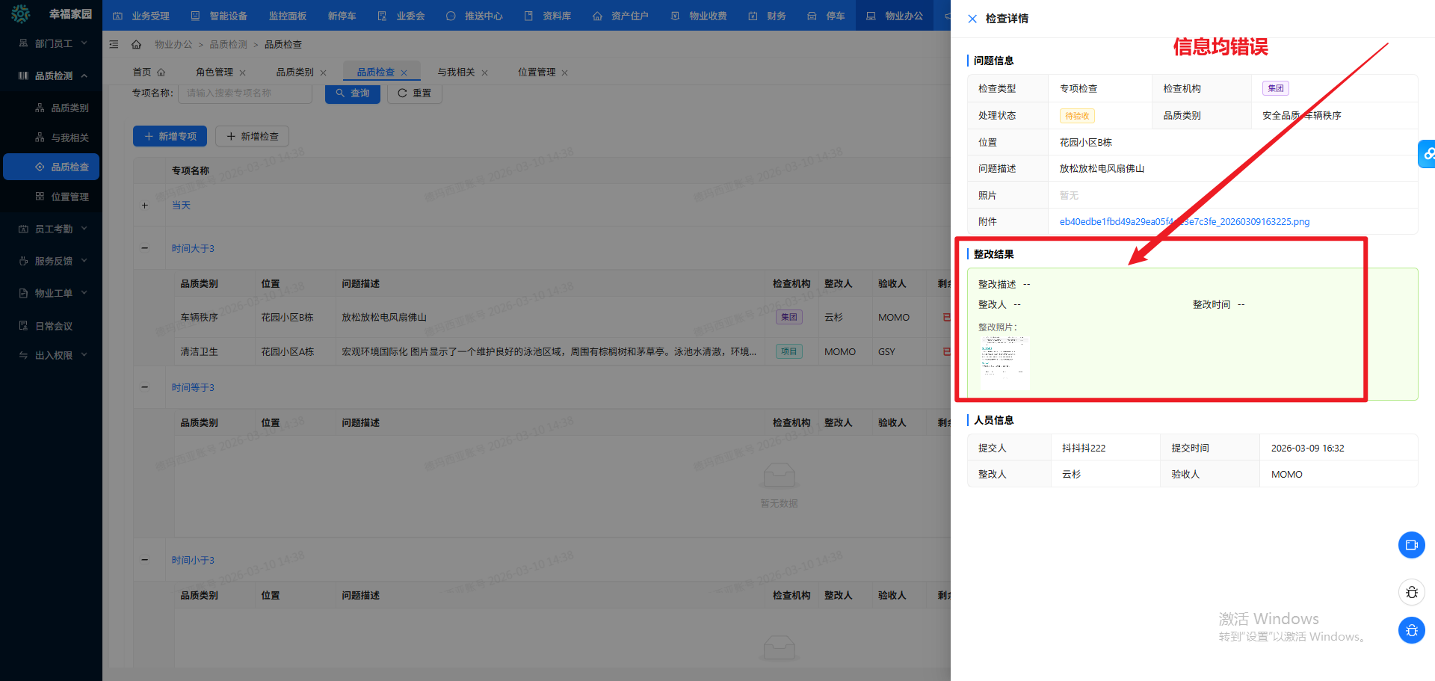This screenshot has height=681, width=1435.
Task: Click the home icon in the breadcrumb
Action: (x=136, y=44)
